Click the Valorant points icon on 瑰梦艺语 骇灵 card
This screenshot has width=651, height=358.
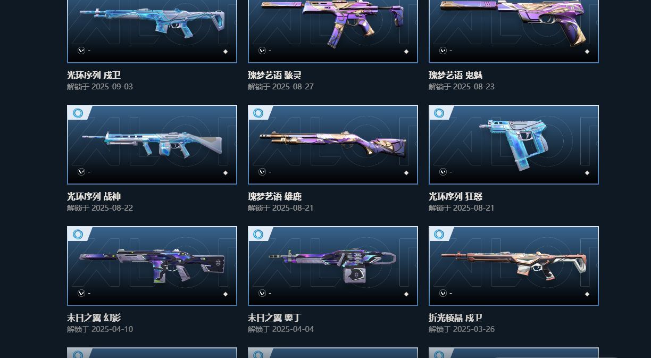[262, 51]
